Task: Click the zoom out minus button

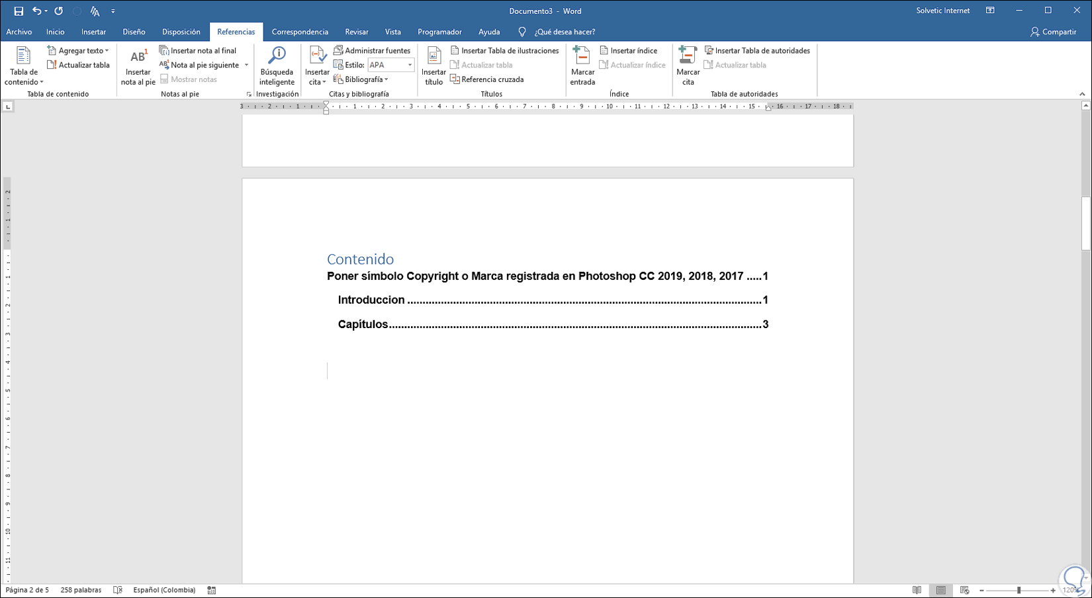Action: [x=981, y=590]
